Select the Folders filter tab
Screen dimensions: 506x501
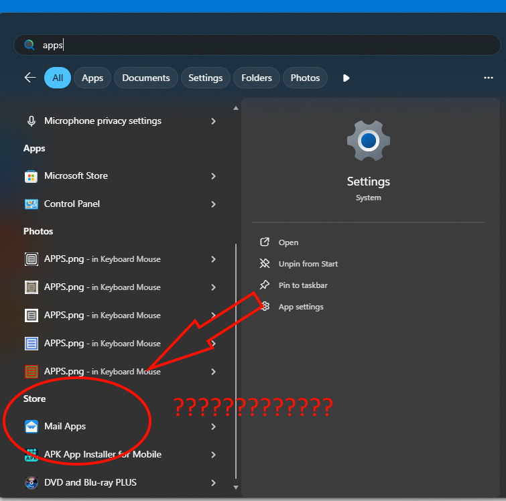[x=257, y=78]
